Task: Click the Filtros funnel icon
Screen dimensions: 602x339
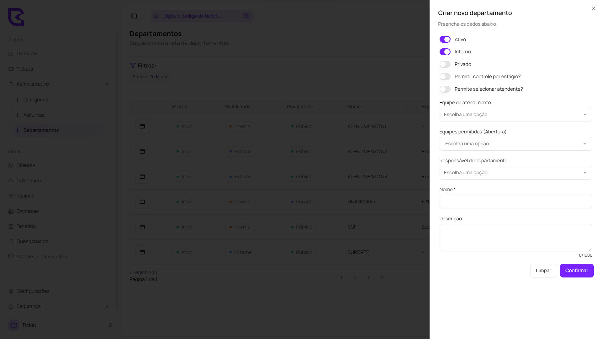Action: pyautogui.click(x=133, y=66)
